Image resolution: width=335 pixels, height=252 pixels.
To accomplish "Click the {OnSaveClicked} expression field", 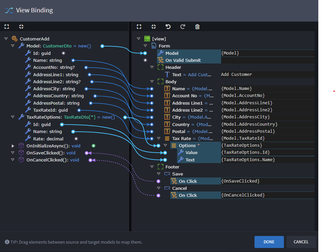I will click(x=268, y=181).
